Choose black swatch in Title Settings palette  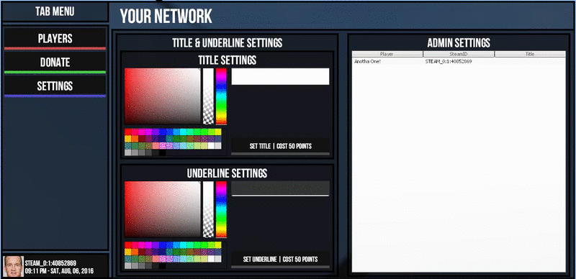point(163,152)
